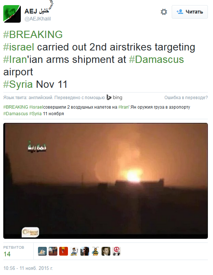
Task: Follow the #Damascus hashtag in main tweet
Action: click(x=156, y=60)
